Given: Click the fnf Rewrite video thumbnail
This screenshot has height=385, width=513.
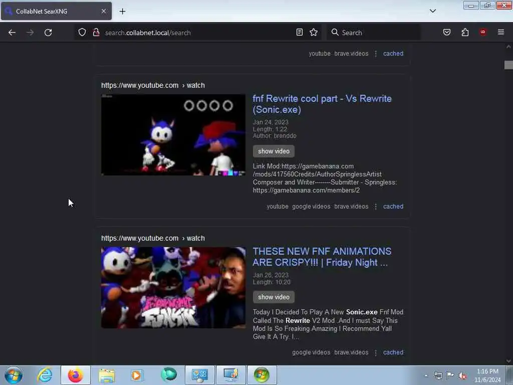Looking at the screenshot, I should (173, 135).
